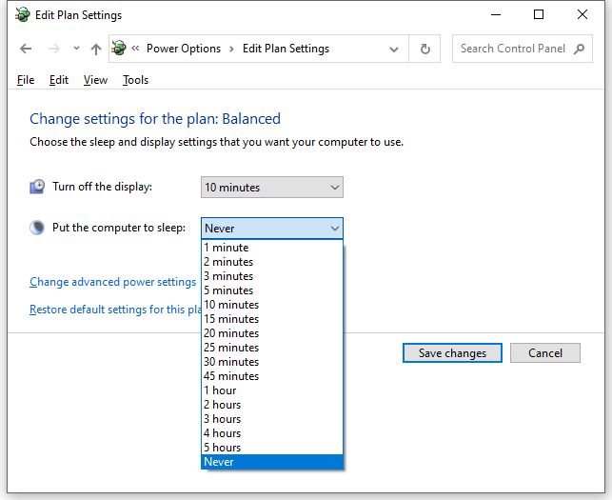This screenshot has height=500, width=612.
Task: Pick 4 hours sleep option
Action: [272, 432]
